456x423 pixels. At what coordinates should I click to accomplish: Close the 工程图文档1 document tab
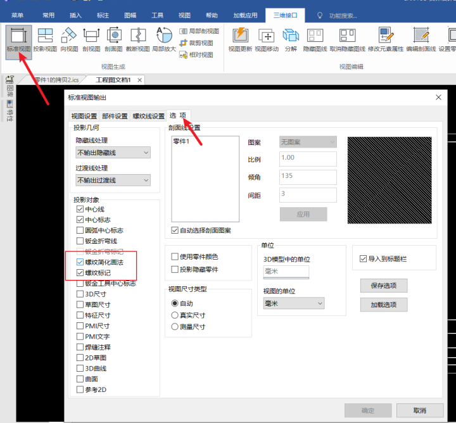tap(139, 80)
